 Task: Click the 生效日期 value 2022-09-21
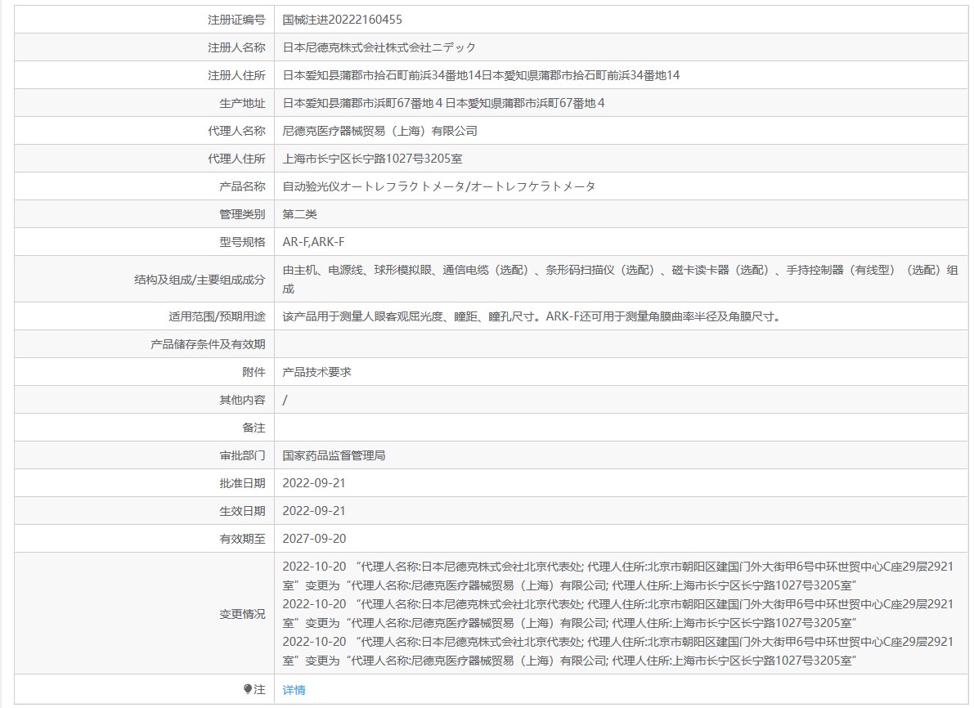tap(314, 511)
